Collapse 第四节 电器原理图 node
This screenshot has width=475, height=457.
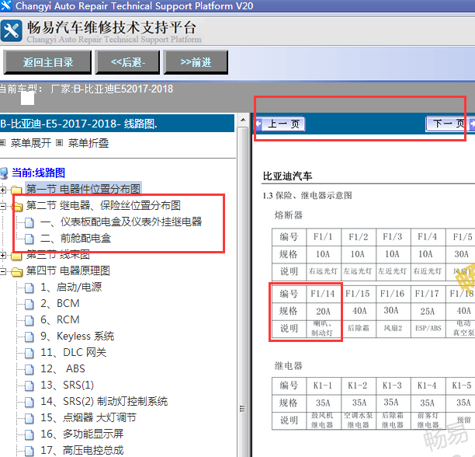tap(3, 271)
